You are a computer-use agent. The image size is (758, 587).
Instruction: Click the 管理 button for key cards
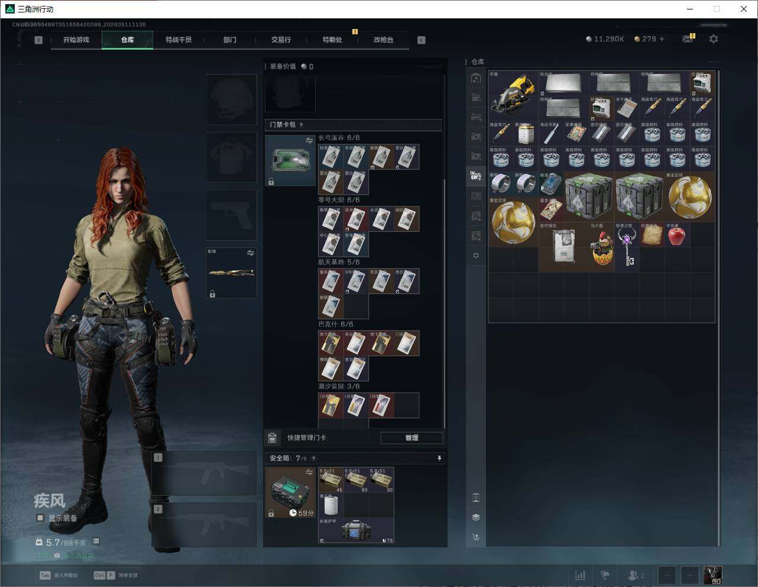coord(412,438)
